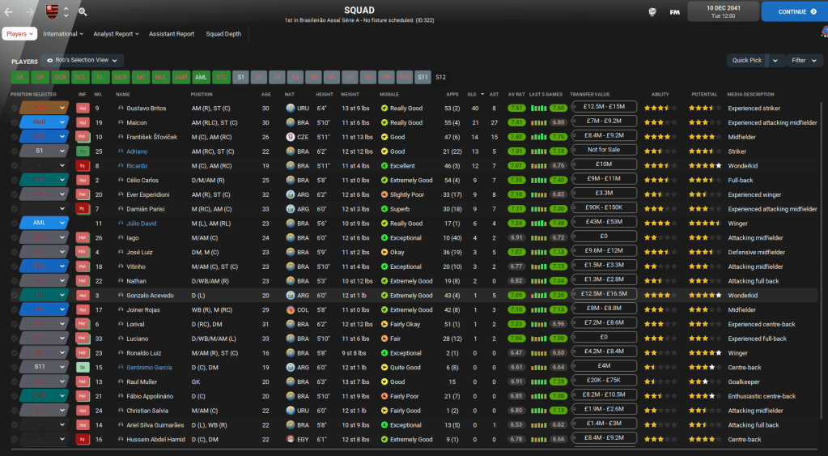The width and height of the screenshot is (828, 456).
Task: Click the Quick Pick button
Action: [x=746, y=60]
